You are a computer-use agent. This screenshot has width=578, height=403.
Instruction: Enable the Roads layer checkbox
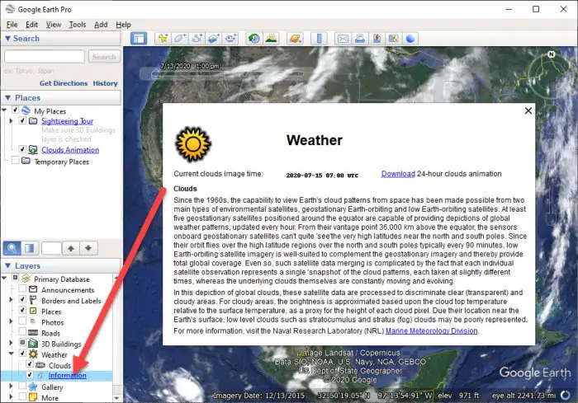tap(22, 331)
